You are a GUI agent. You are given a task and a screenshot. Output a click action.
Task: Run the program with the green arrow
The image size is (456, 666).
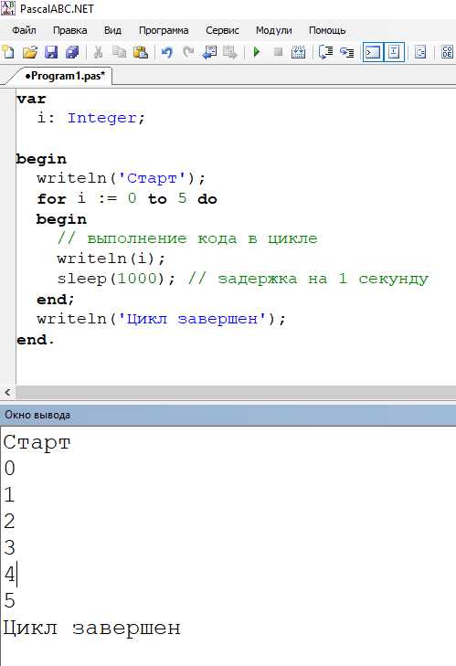point(257,52)
